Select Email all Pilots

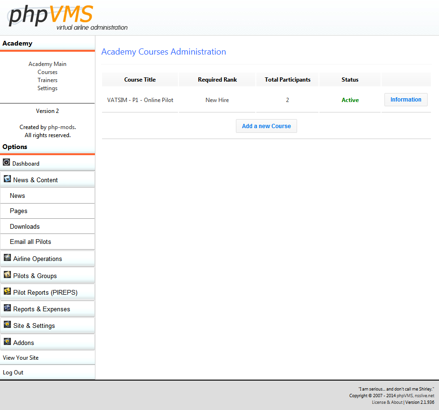[x=47, y=242]
